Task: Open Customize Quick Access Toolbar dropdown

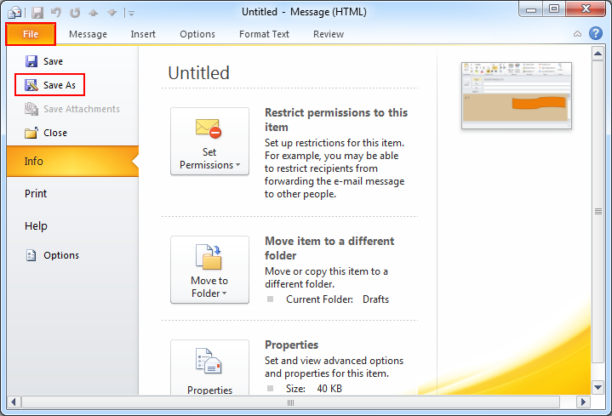Action: tap(131, 14)
